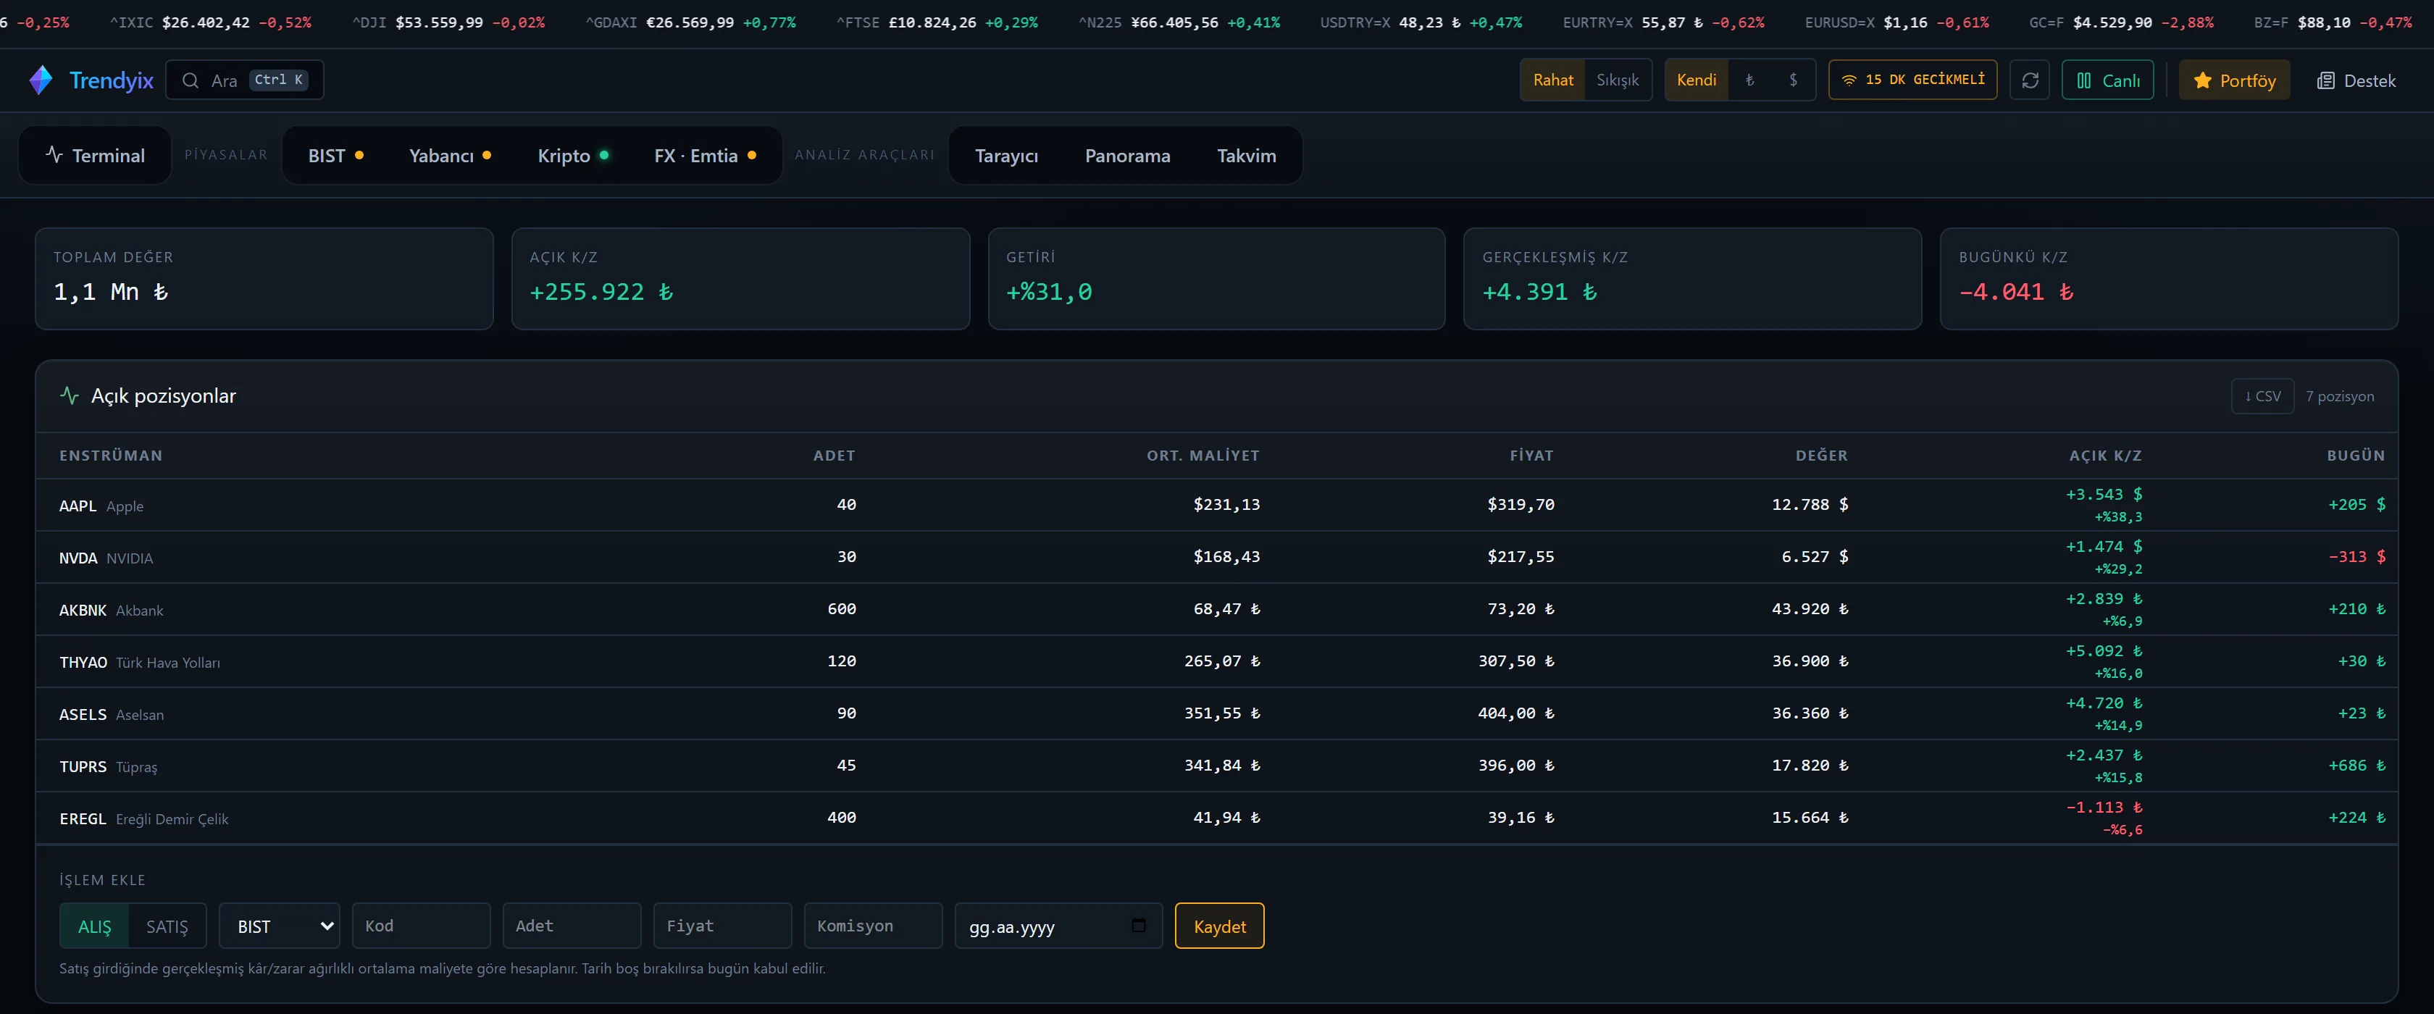Open the FX · Emtia tab
Viewport: 2434px width, 1014px height.
pos(705,155)
